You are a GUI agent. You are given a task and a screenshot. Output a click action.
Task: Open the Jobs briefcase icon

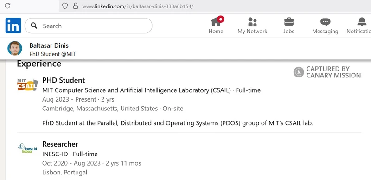click(x=288, y=22)
